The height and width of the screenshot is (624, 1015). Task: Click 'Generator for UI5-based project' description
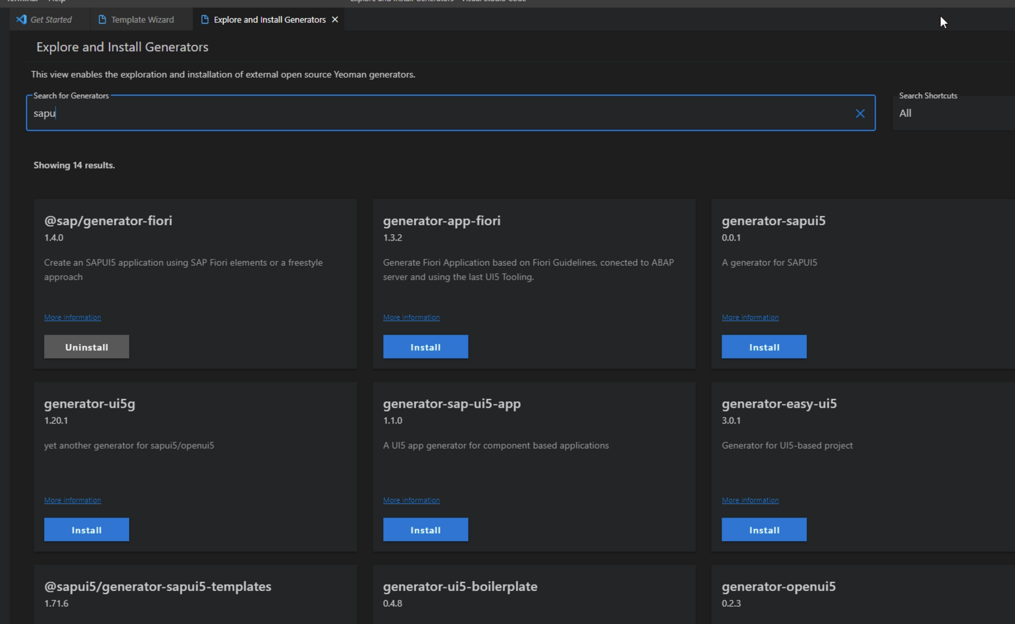point(787,445)
